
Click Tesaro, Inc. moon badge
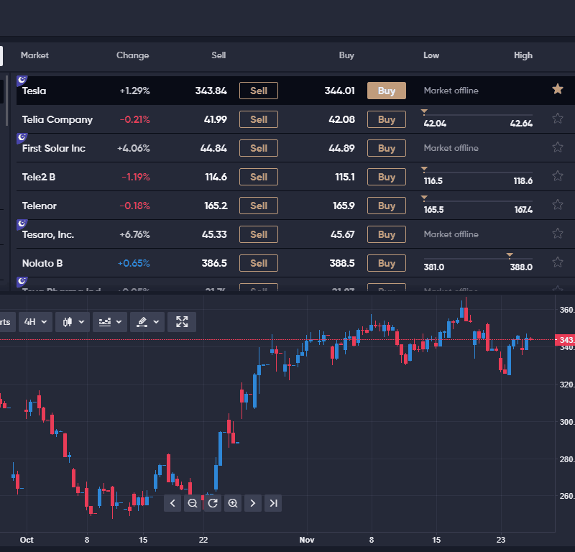pos(22,224)
